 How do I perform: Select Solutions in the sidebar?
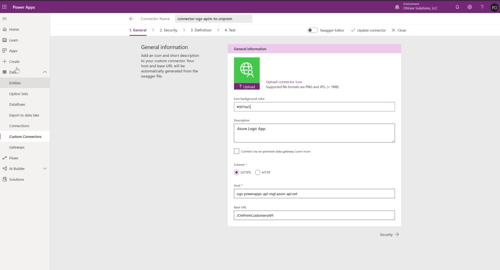coord(16,179)
